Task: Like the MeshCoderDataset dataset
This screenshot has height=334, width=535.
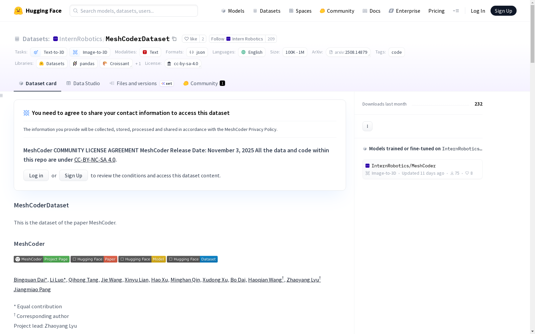Action: (x=191, y=39)
